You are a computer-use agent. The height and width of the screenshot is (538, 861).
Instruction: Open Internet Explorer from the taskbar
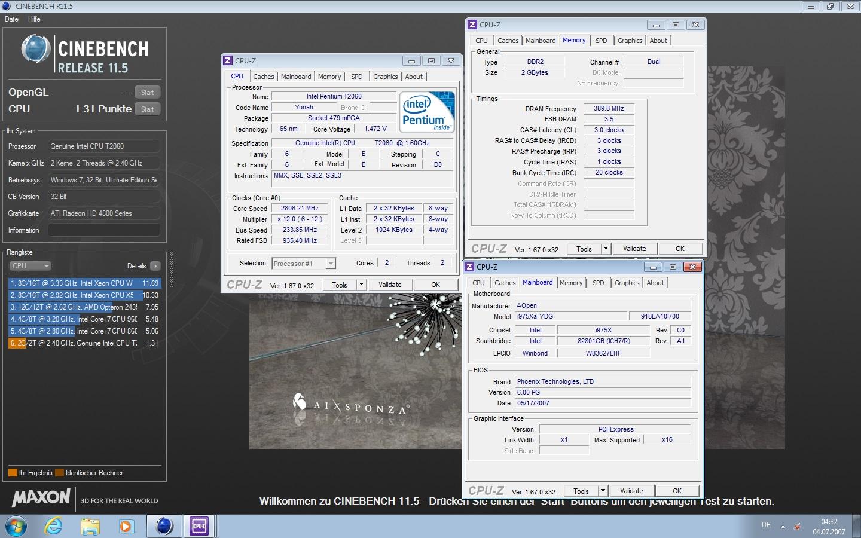coord(54,526)
